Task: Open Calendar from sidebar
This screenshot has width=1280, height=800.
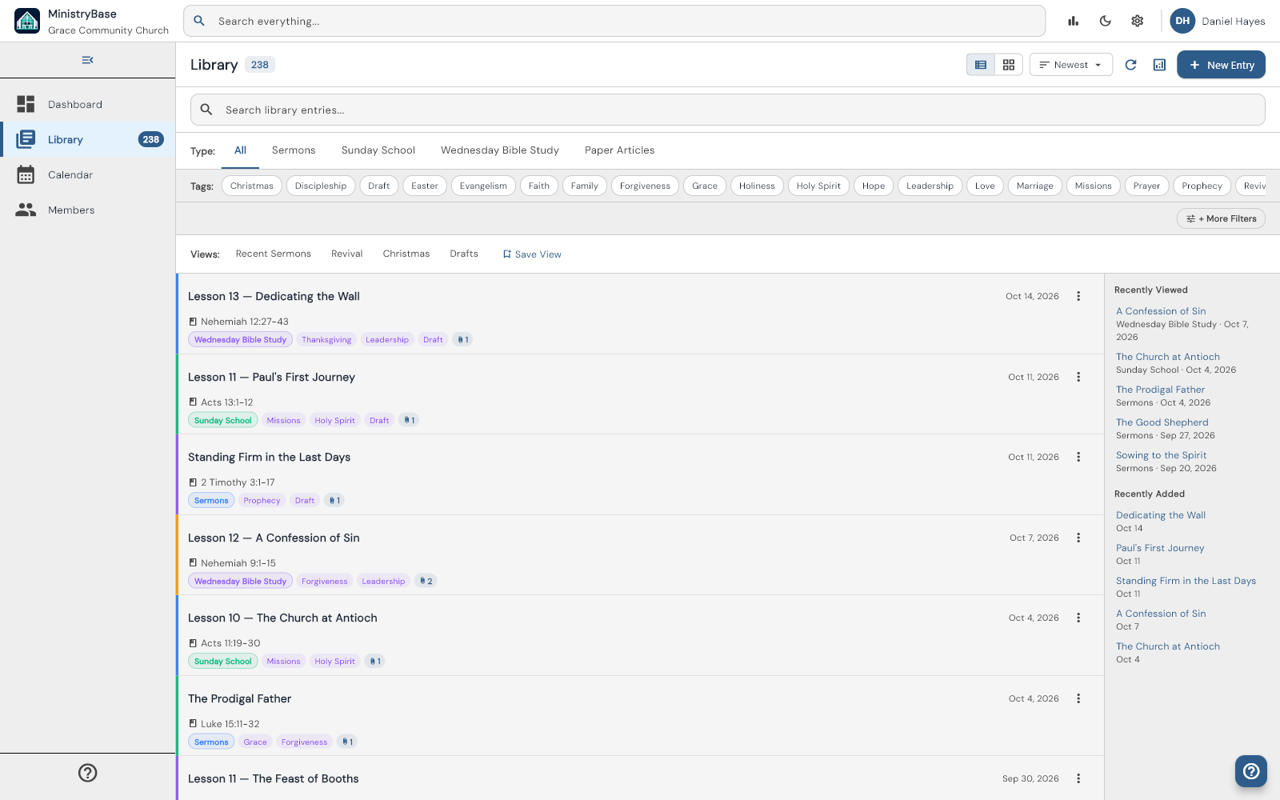Action: [88, 174]
